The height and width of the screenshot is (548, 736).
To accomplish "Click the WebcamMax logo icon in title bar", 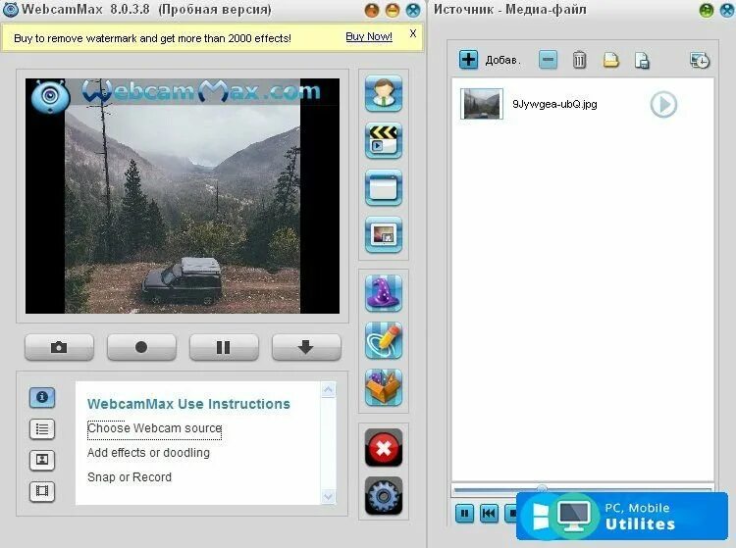I will tap(10, 10).
